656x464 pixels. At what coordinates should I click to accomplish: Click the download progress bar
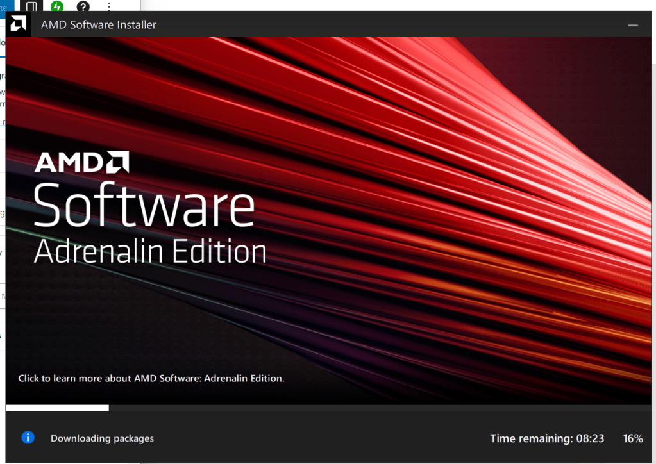point(328,408)
